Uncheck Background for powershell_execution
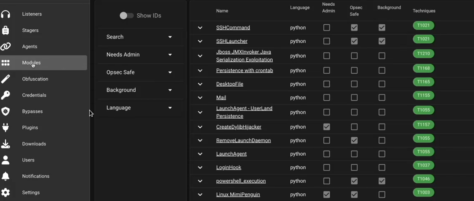The height and width of the screenshot is (201, 474). pos(382,181)
